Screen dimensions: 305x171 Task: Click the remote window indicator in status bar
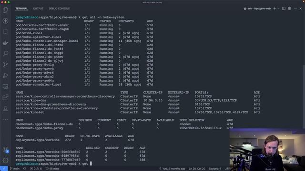pyautogui.click(x=4, y=169)
